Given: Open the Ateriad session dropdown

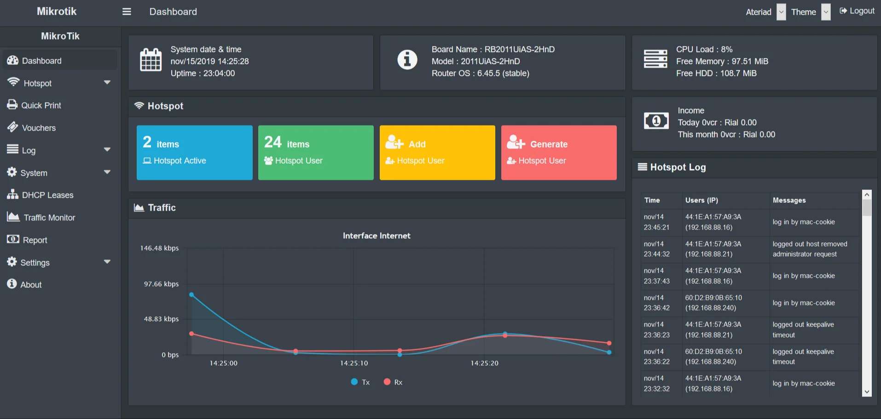Looking at the screenshot, I should pyautogui.click(x=781, y=12).
